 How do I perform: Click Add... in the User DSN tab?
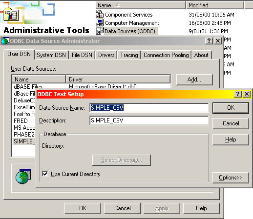(x=194, y=80)
